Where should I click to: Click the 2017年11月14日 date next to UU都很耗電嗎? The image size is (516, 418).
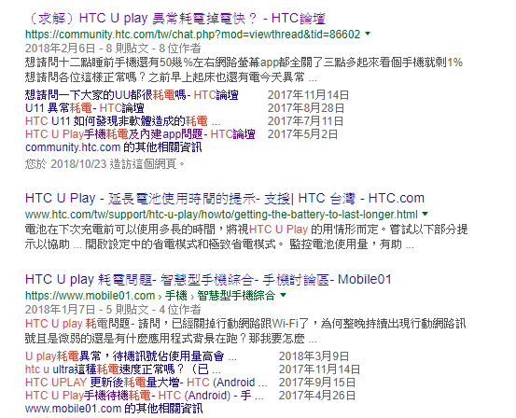click(x=308, y=95)
